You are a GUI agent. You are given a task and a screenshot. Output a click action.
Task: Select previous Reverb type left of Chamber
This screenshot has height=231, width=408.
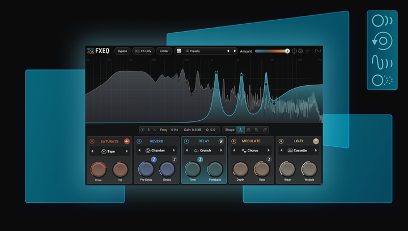click(x=139, y=150)
